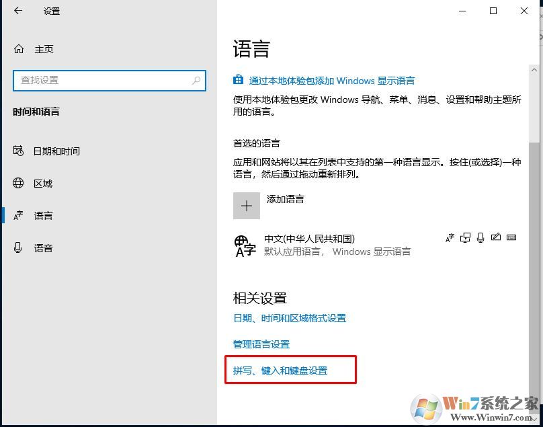
Task: Go to 主页 home page
Action: [44, 49]
